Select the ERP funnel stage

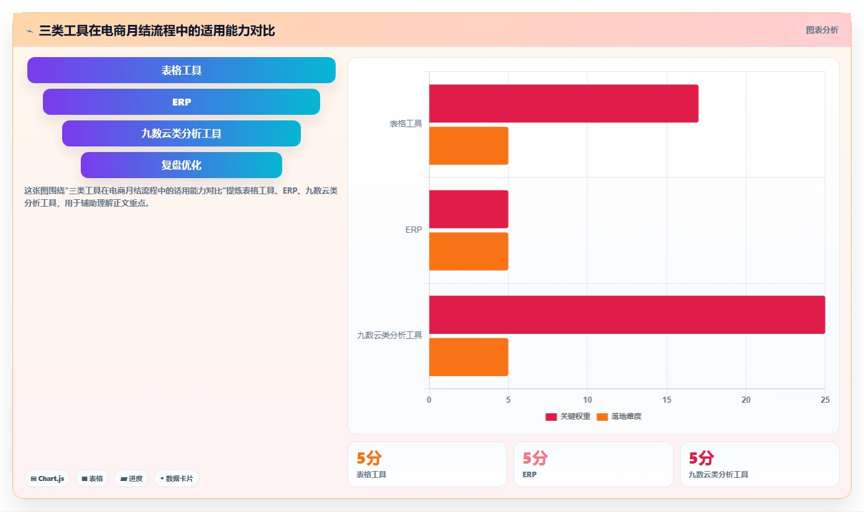182,102
